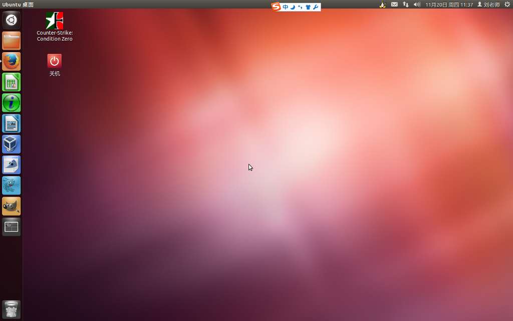Open the Sogou skin shirt icon

(x=308, y=7)
